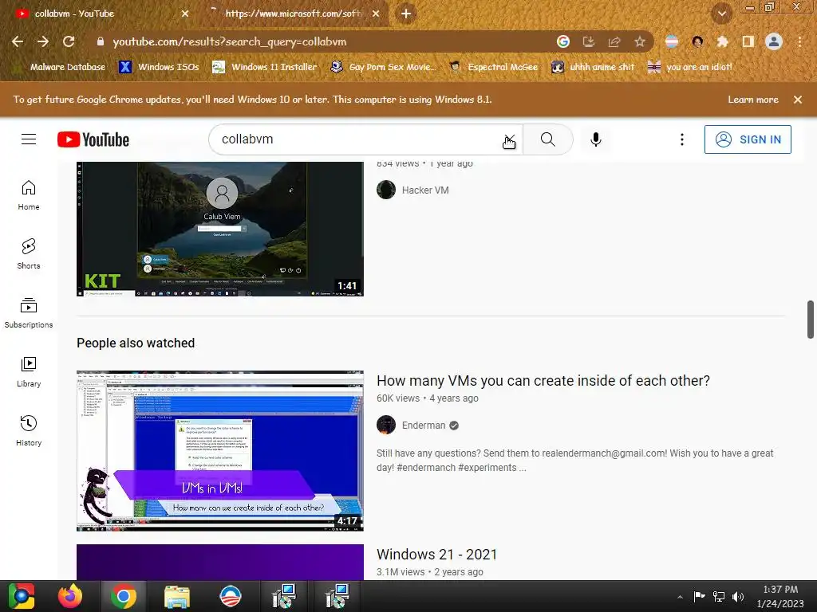Click the install app icon in address bar
This screenshot has width=817, height=612.
[x=588, y=41]
